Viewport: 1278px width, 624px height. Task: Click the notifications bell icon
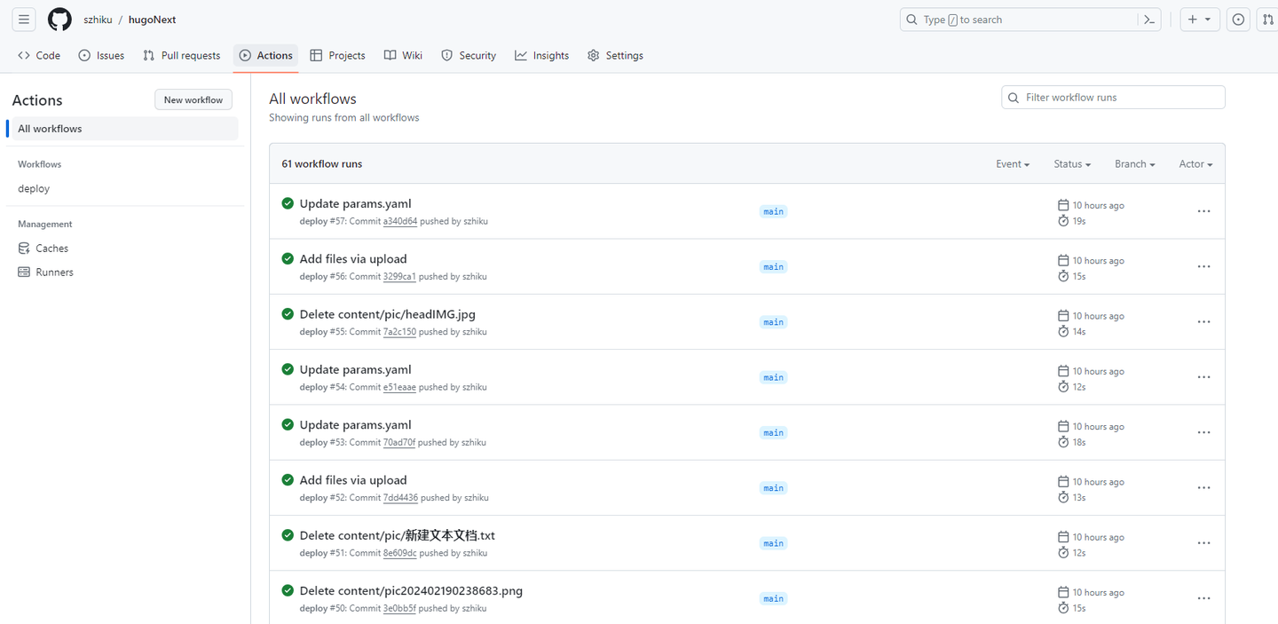pos(1238,19)
